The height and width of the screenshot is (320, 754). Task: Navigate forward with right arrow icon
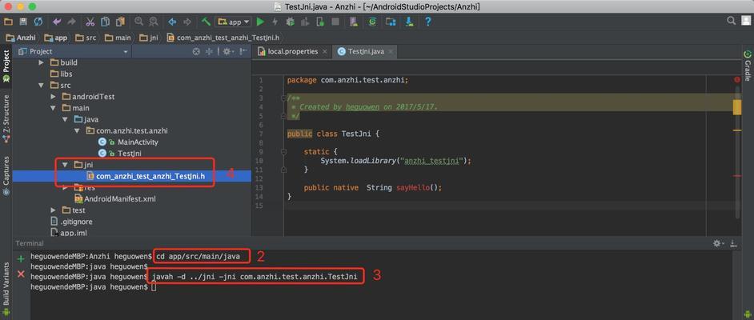(x=187, y=22)
